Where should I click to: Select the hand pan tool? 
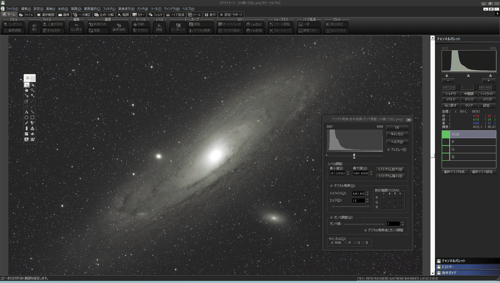click(x=27, y=90)
